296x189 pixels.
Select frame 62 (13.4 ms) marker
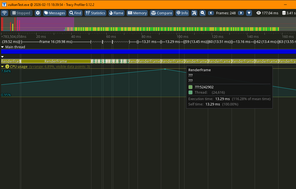tap(266, 42)
